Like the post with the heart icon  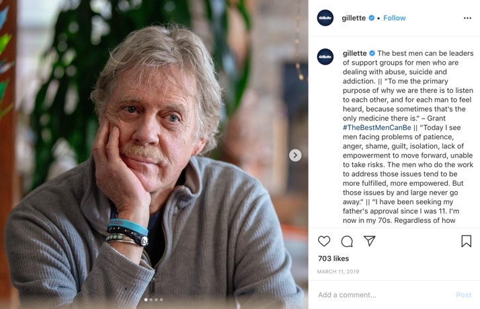[x=324, y=241]
